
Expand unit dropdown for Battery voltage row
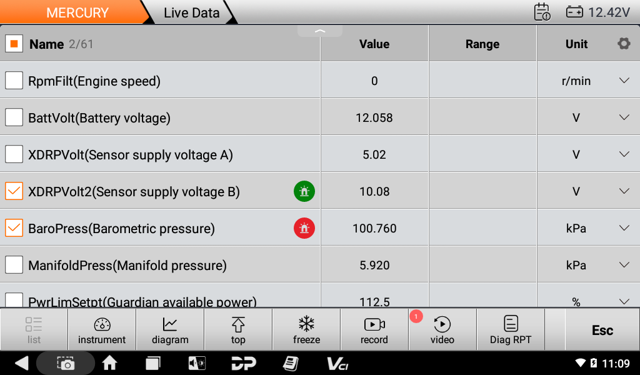point(624,117)
